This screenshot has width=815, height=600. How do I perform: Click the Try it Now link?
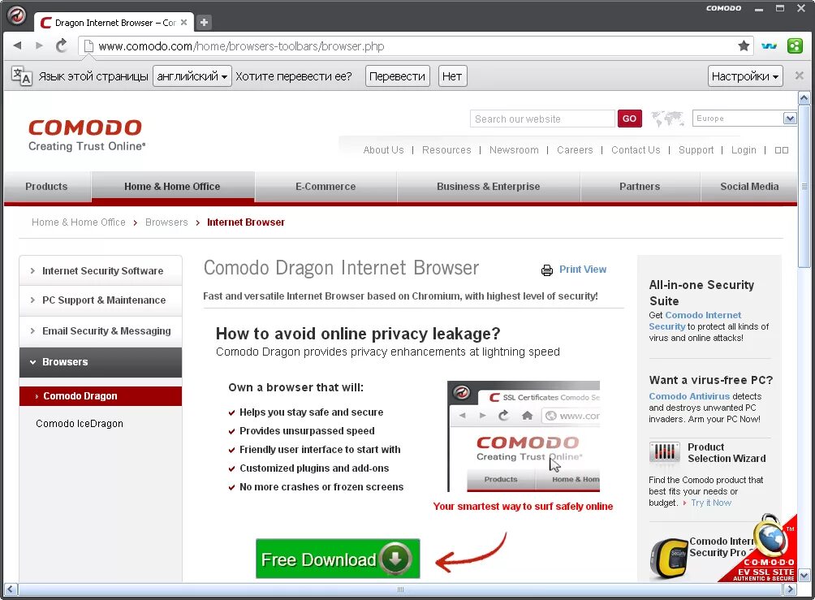710,503
